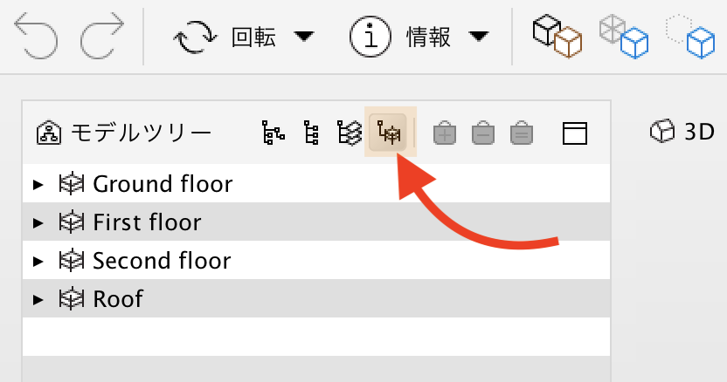Open the 回転 dropdown arrow

304,36
